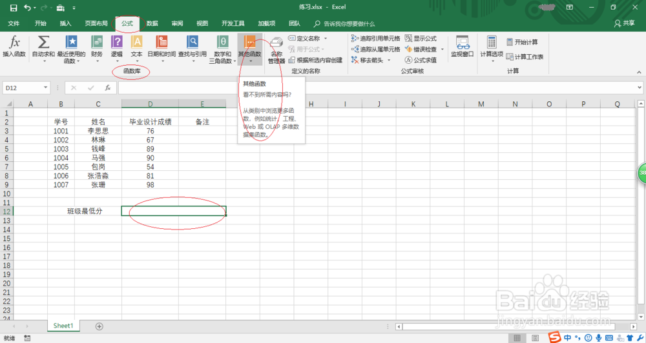Select row 12 header

click(x=6, y=211)
